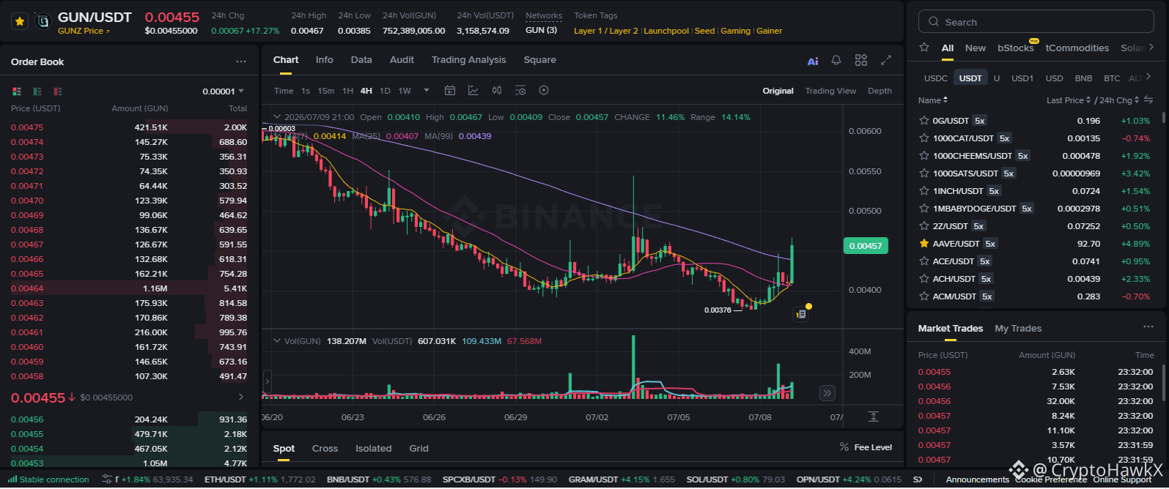
Task: Open the AI assistant in chart header
Action: [x=813, y=61]
